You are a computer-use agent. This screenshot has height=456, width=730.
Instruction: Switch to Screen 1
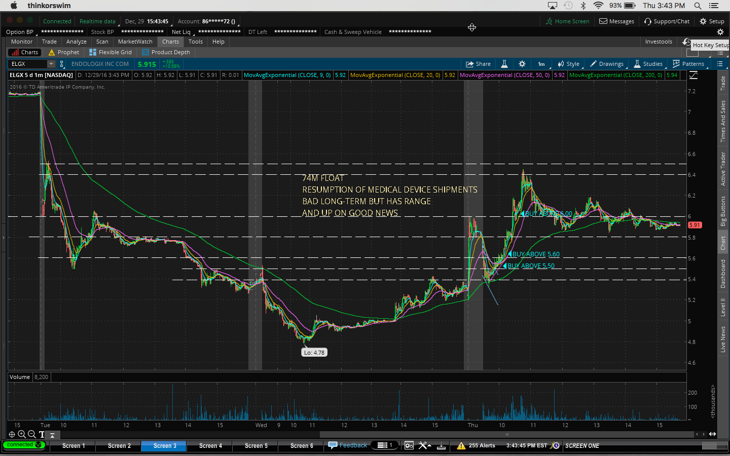pyautogui.click(x=74, y=446)
